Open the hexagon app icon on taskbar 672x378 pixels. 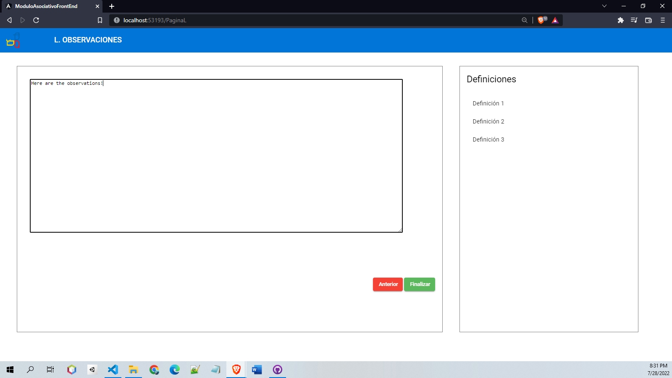tap(72, 370)
